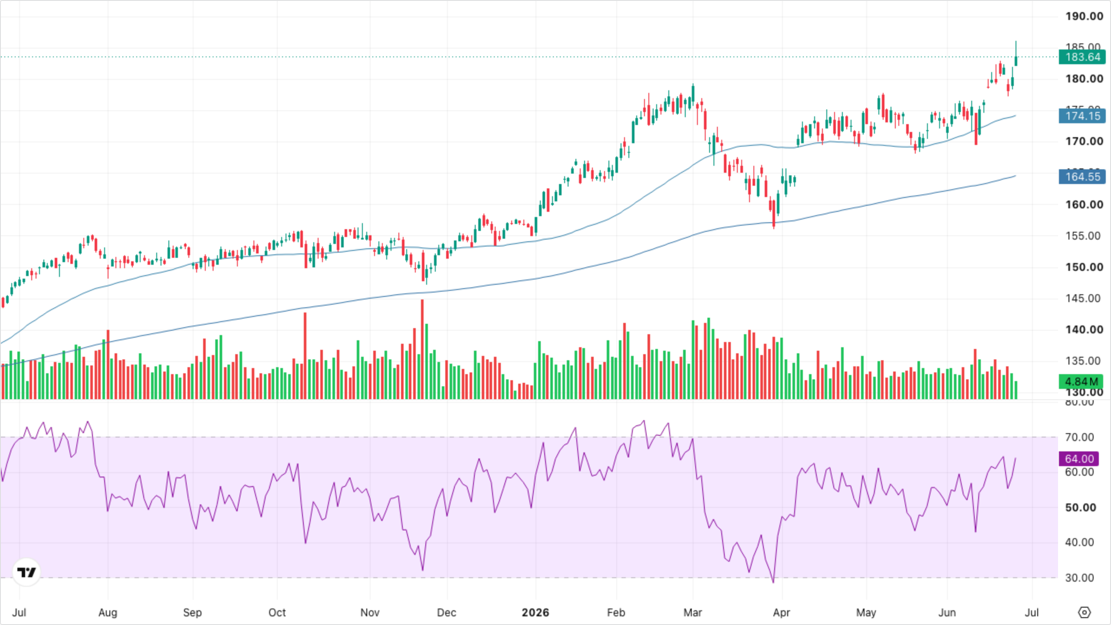This screenshot has width=1111, height=625.
Task: Open chart settings hexagon gear icon
Action: (1084, 612)
